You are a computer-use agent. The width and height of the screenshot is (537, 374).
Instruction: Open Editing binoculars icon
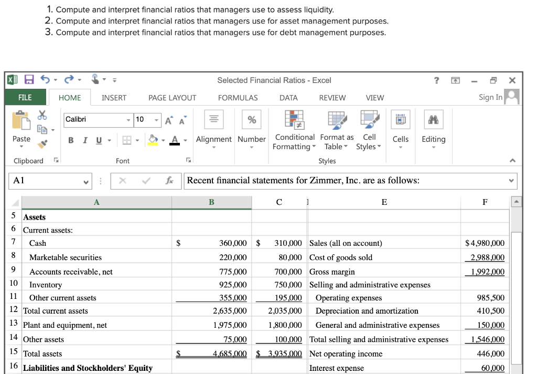click(434, 119)
